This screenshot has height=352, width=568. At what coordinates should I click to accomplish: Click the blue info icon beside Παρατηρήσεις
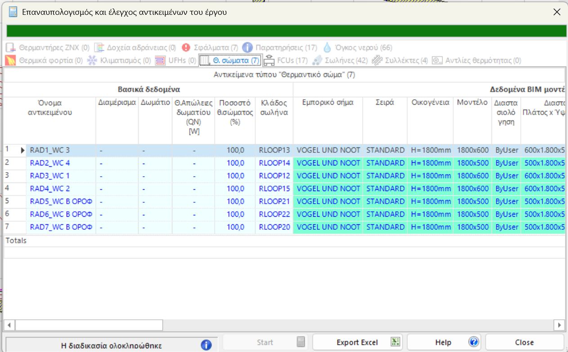tap(248, 47)
